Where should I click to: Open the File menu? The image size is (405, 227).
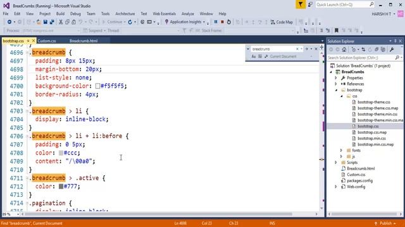(6, 14)
